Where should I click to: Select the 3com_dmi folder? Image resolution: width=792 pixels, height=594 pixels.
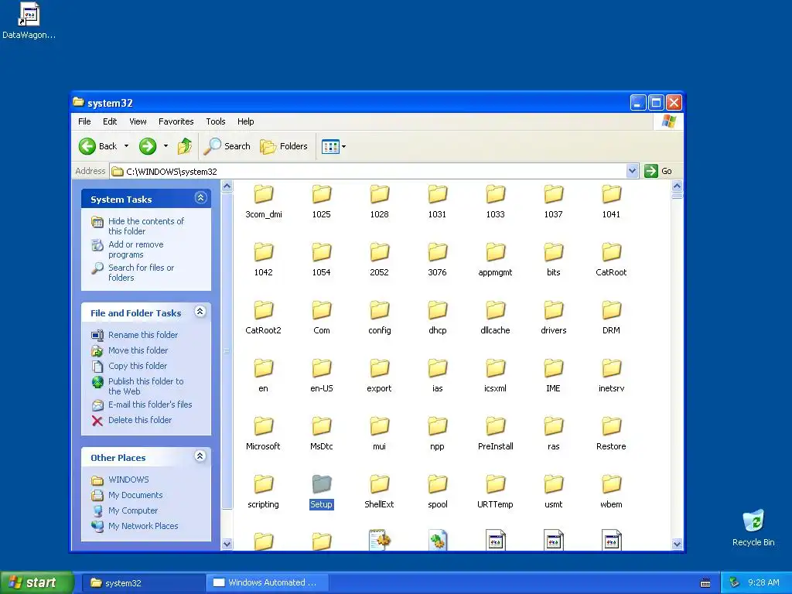point(263,201)
